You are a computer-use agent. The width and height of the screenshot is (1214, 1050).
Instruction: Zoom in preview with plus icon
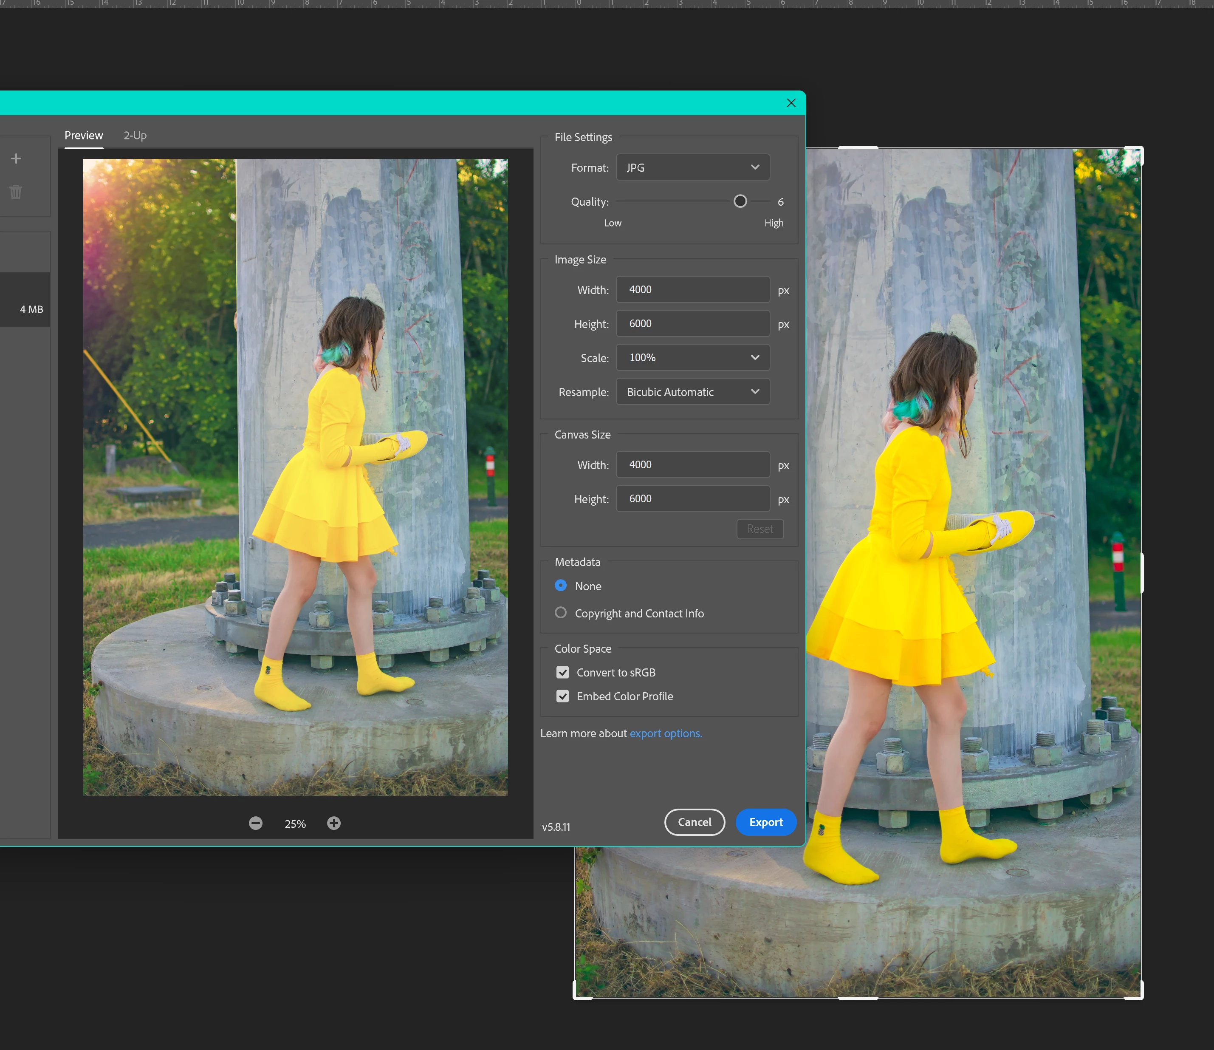tap(334, 823)
